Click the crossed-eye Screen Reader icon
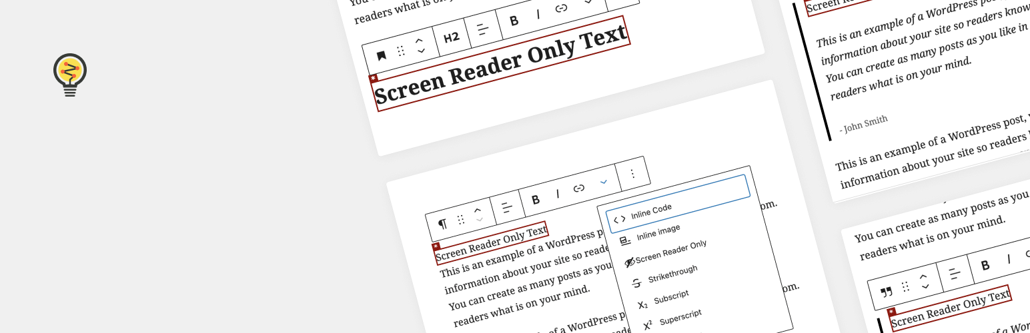This screenshot has width=1030, height=333. tap(629, 262)
